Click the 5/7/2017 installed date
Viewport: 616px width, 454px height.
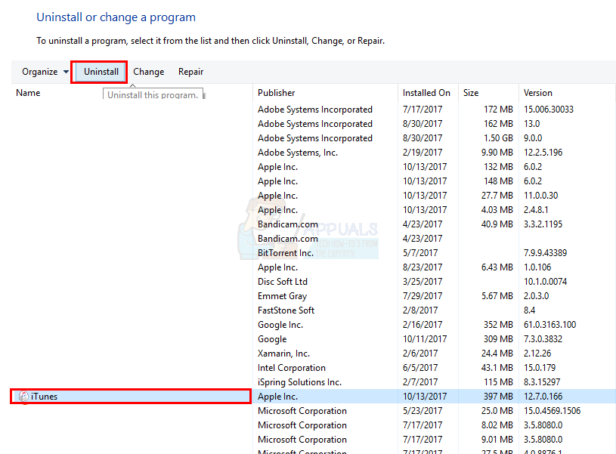pos(420,253)
